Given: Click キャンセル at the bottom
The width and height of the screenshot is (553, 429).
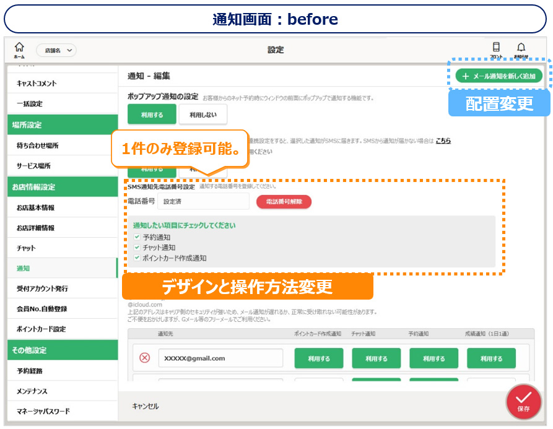Looking at the screenshot, I should [x=146, y=406].
